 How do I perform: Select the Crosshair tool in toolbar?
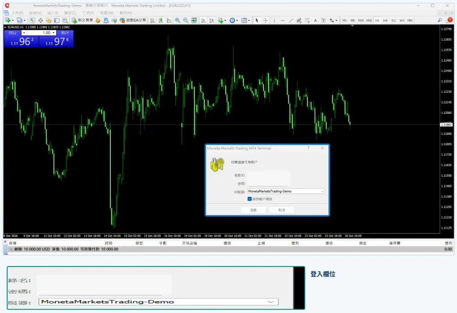pyautogui.click(x=265, y=21)
